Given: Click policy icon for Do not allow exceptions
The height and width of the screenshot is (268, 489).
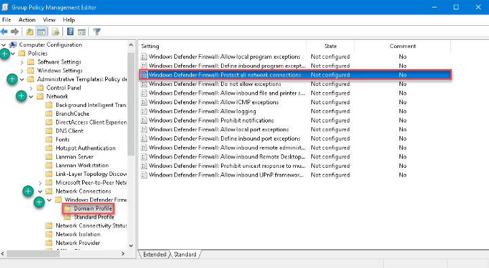Looking at the screenshot, I should pos(144,84).
